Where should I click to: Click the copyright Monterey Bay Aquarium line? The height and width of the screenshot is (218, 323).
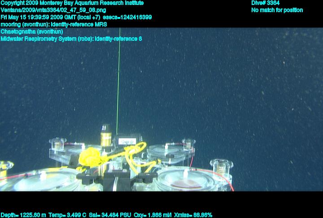pos(72,3)
